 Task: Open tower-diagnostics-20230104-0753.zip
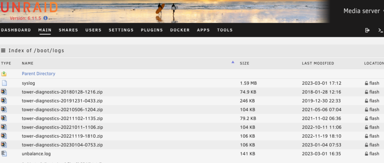pos(62,145)
